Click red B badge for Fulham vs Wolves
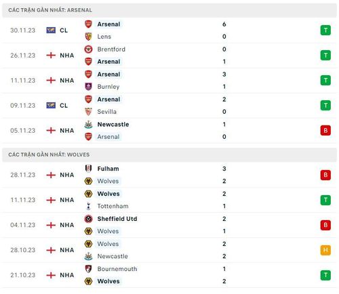 [x=325, y=175]
